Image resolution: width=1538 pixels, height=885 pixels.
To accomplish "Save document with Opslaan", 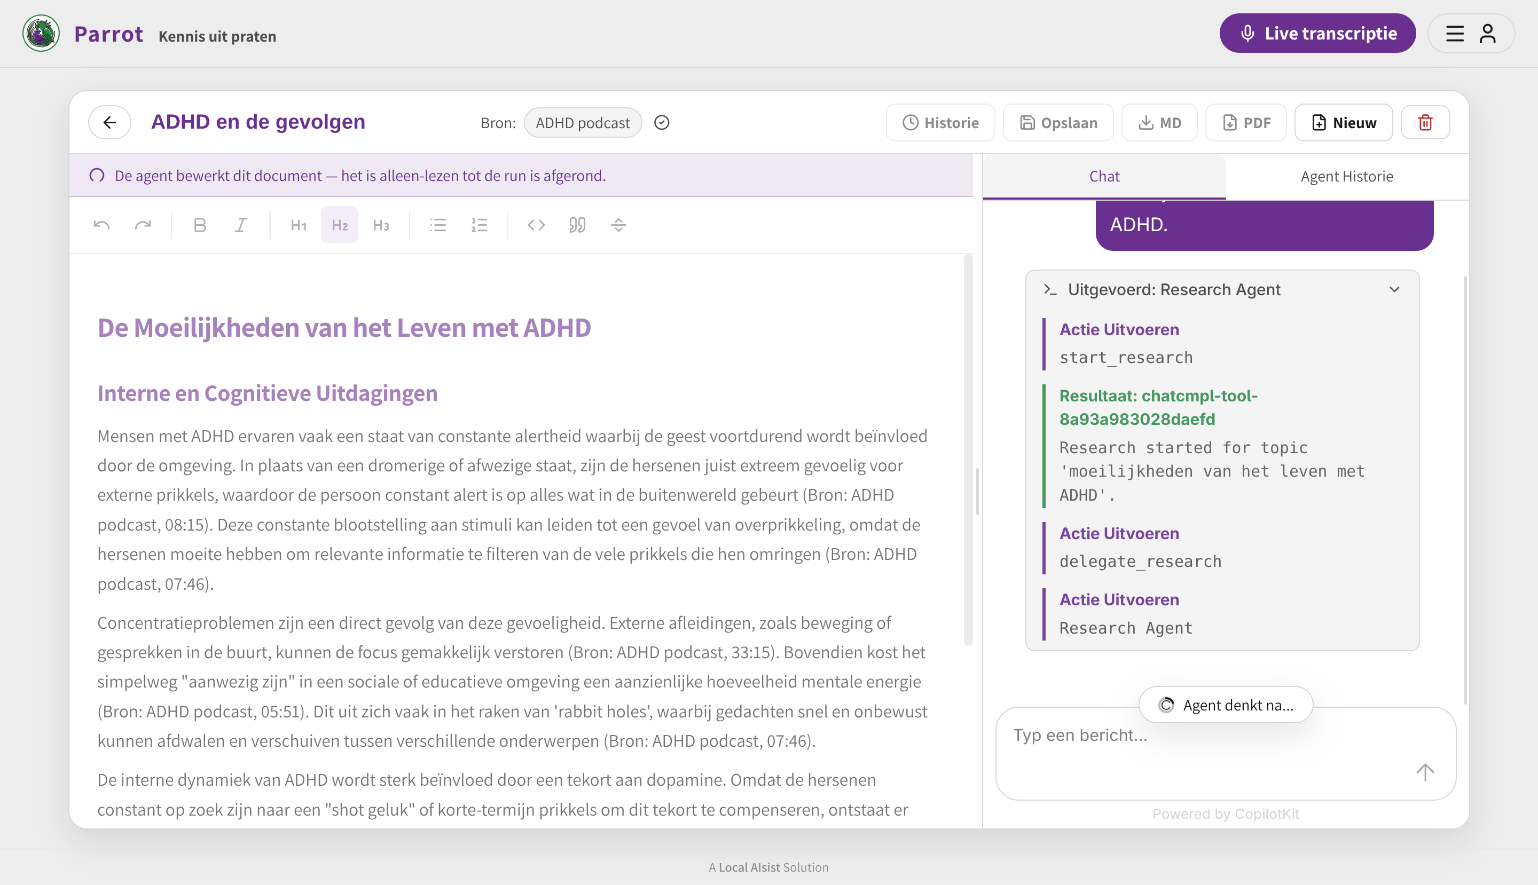I will tap(1058, 123).
